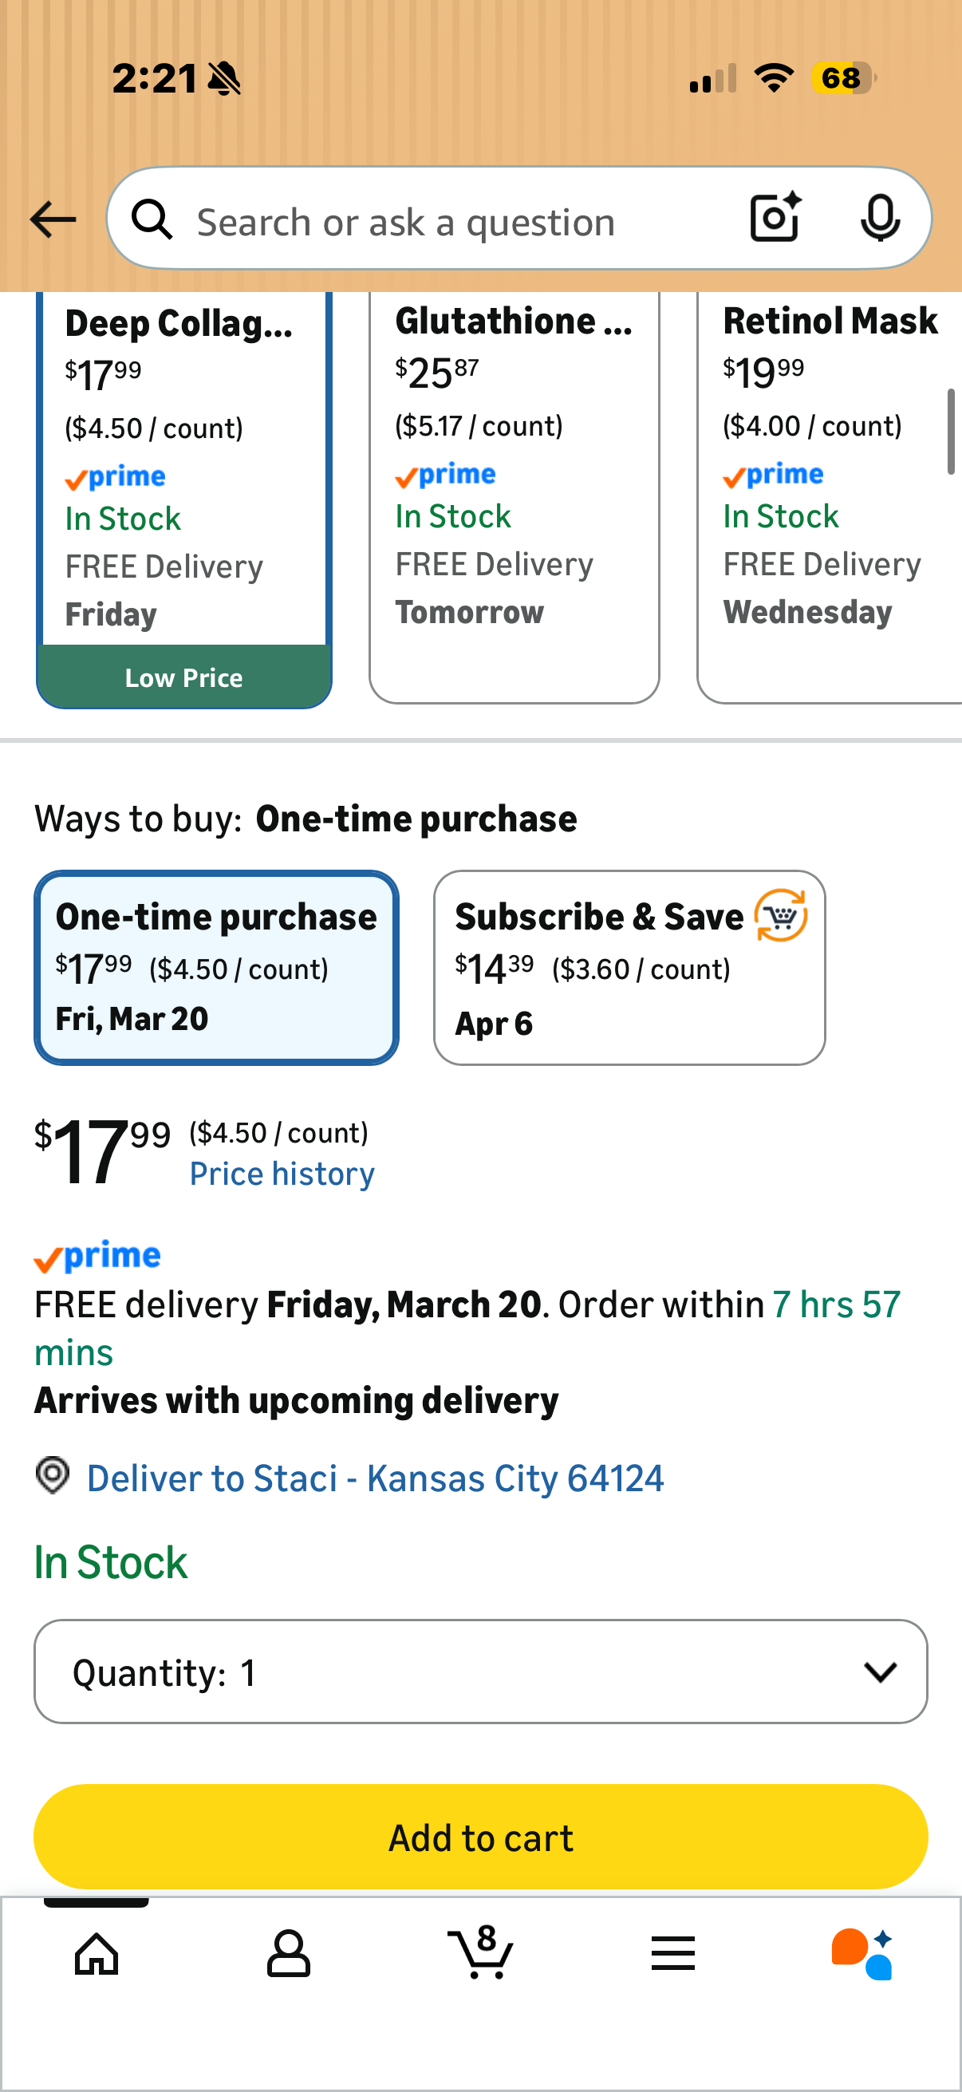Tap the microphone voice search icon
Image resolution: width=962 pixels, height=2092 pixels.
tap(880, 218)
